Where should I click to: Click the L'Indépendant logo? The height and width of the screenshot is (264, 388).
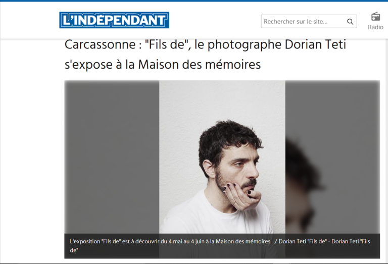(x=114, y=20)
